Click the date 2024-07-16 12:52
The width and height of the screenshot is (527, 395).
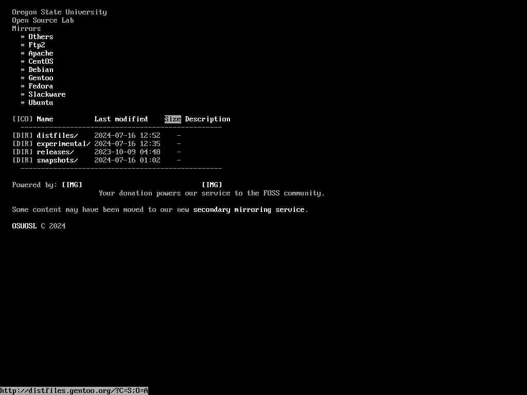tap(128, 135)
